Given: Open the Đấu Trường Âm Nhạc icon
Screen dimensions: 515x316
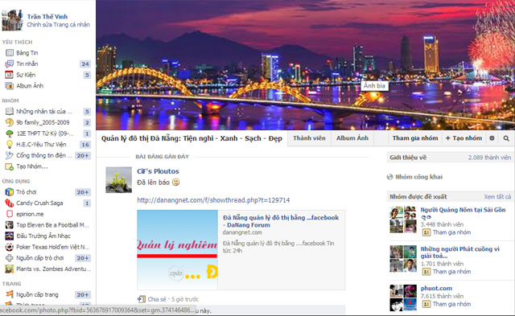Looking at the screenshot, I should coord(10,236).
